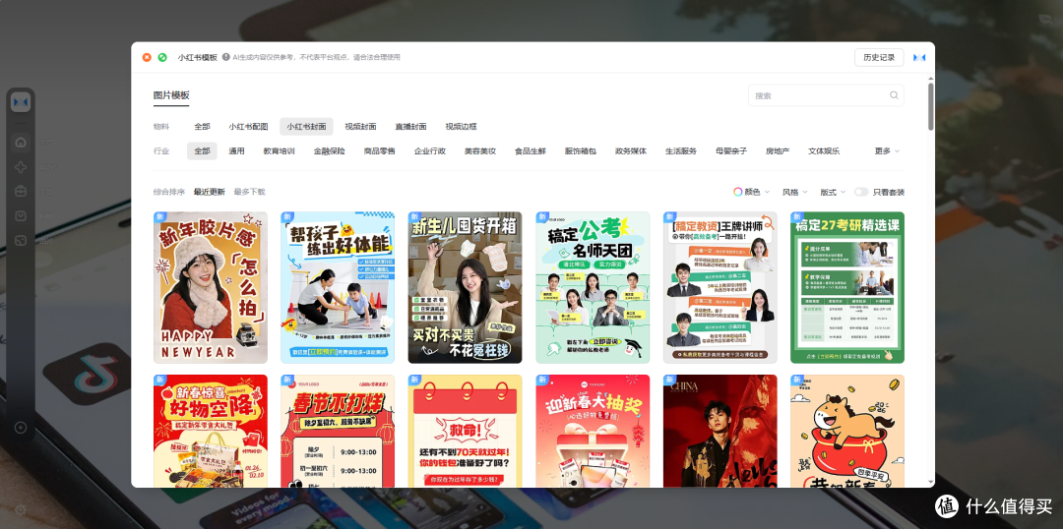Open the 历史记录 button
The height and width of the screenshot is (529, 1063).
coord(879,58)
